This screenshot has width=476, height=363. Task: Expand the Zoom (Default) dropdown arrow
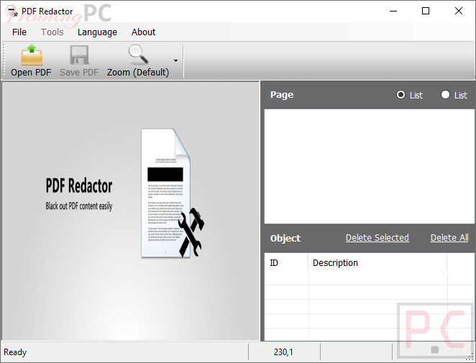(x=175, y=60)
